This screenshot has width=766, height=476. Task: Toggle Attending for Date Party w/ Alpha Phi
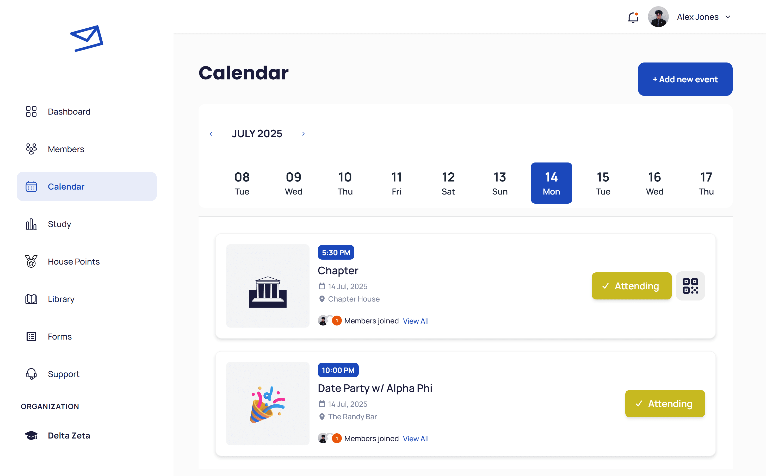(x=665, y=404)
